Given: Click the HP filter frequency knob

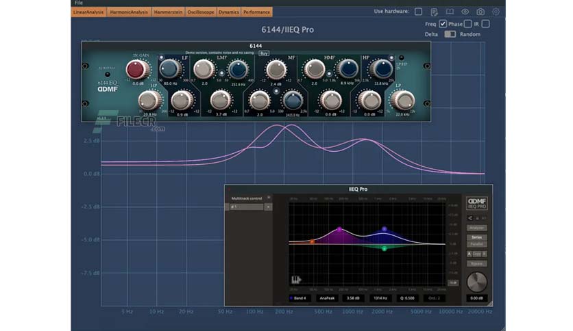Looking at the screenshot, I should 149,101.
